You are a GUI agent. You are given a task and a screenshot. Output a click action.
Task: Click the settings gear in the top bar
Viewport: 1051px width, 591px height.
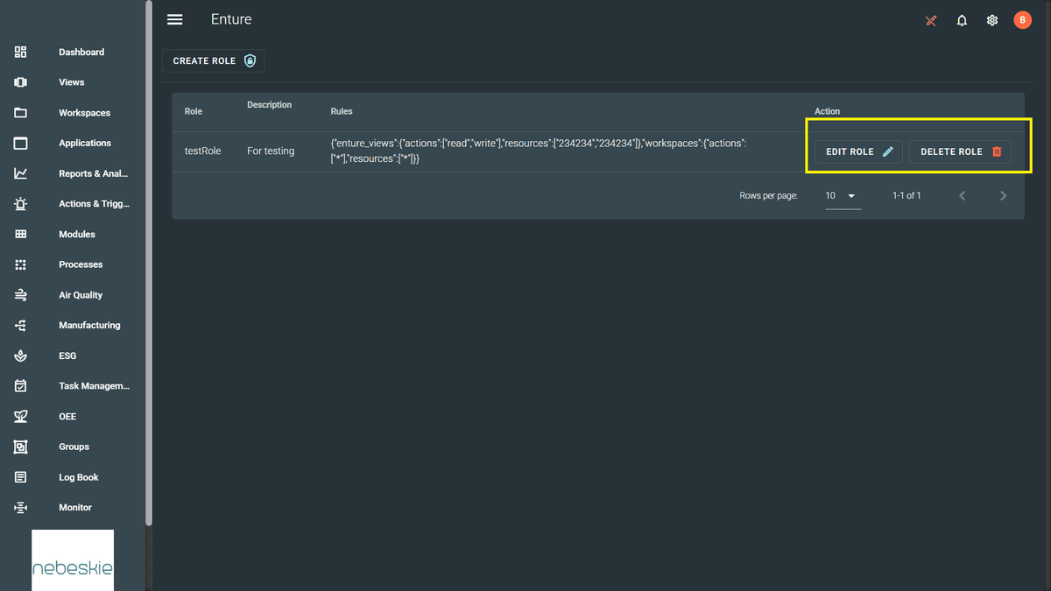pyautogui.click(x=992, y=19)
